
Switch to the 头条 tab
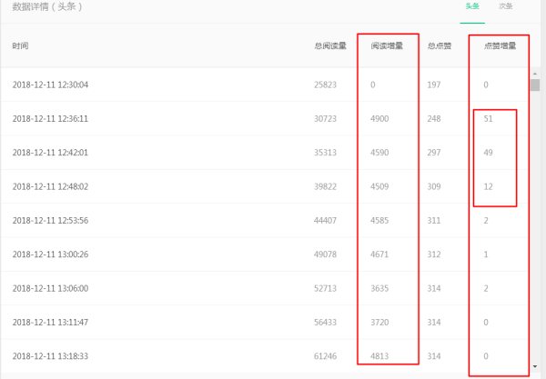[x=472, y=6]
